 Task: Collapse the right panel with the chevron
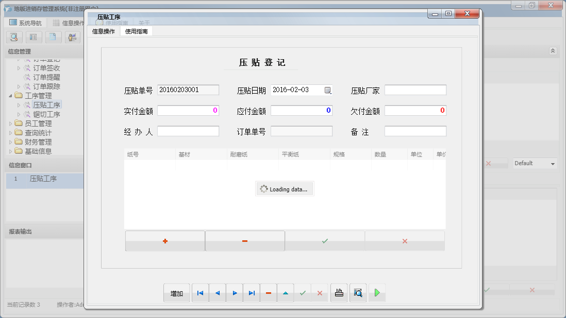pos(552,50)
